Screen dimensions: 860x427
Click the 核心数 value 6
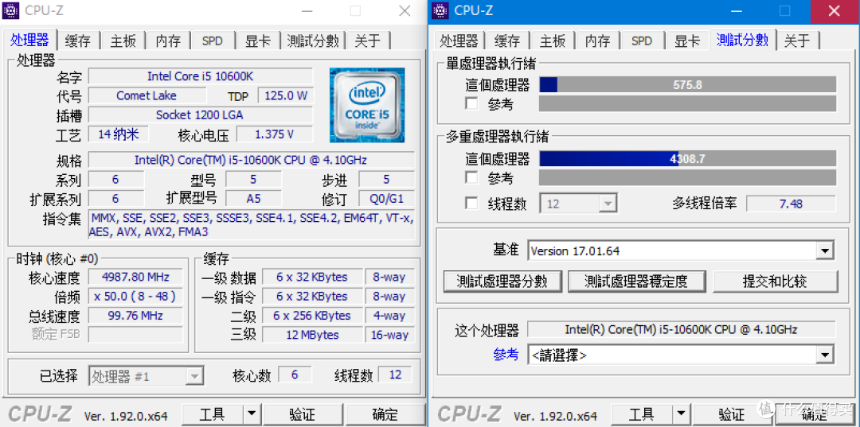pos(295,375)
